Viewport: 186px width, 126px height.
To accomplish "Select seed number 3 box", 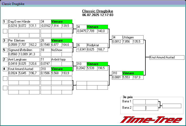I will [x=5, y=41].
